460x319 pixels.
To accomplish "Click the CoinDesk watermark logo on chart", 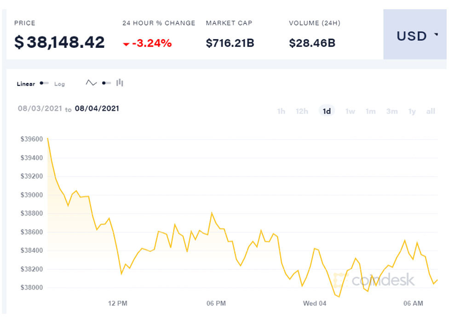I will 375,279.
